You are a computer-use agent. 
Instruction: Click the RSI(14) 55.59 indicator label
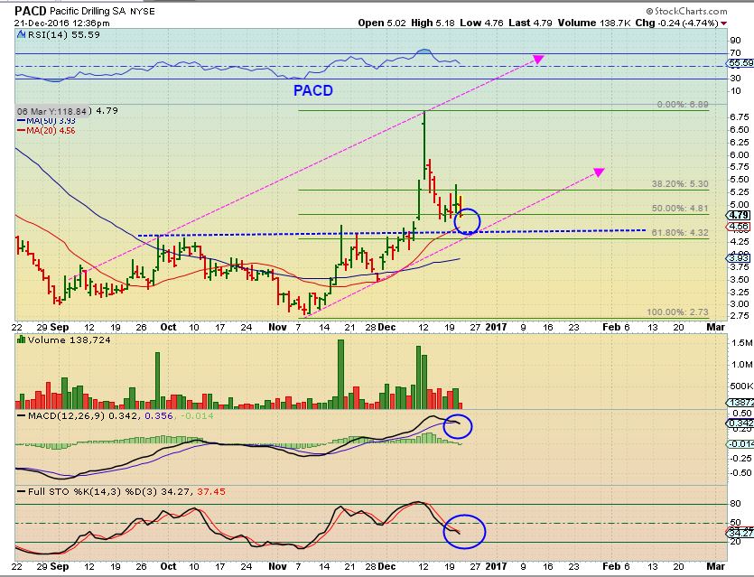(x=63, y=34)
